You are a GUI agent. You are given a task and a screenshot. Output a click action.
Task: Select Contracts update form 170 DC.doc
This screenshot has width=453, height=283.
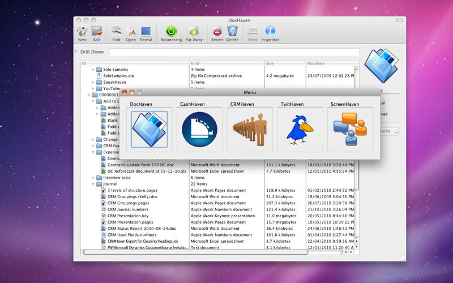pos(217,165)
